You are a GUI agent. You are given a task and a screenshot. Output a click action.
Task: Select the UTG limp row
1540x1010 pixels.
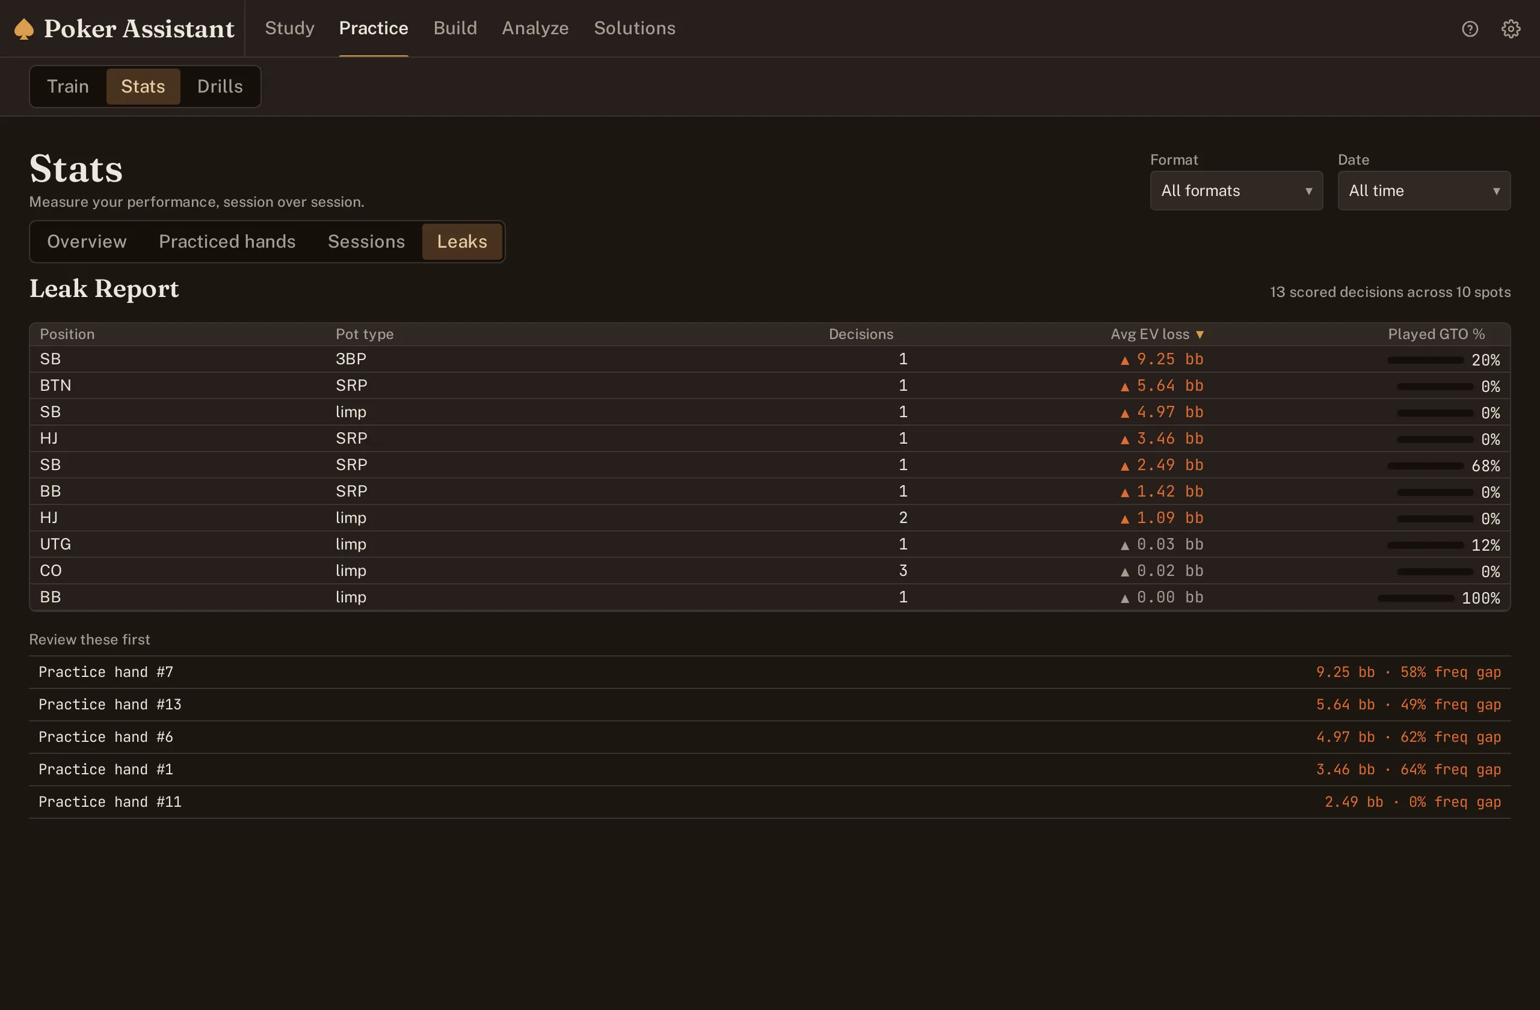769,545
